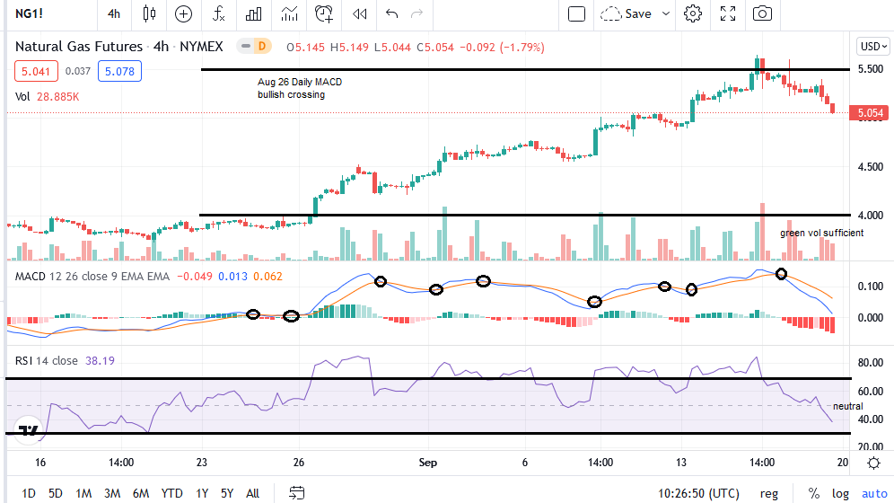Click the TradingView logo on chart
The image size is (894, 503).
(28, 430)
